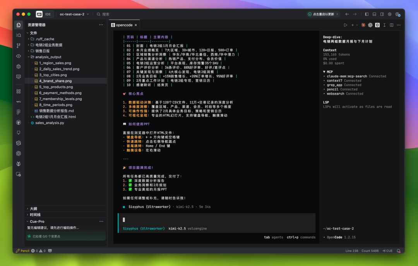This screenshot has width=418, height=266.
Task: Expand the 销售日报 folder
Action: tap(42, 51)
